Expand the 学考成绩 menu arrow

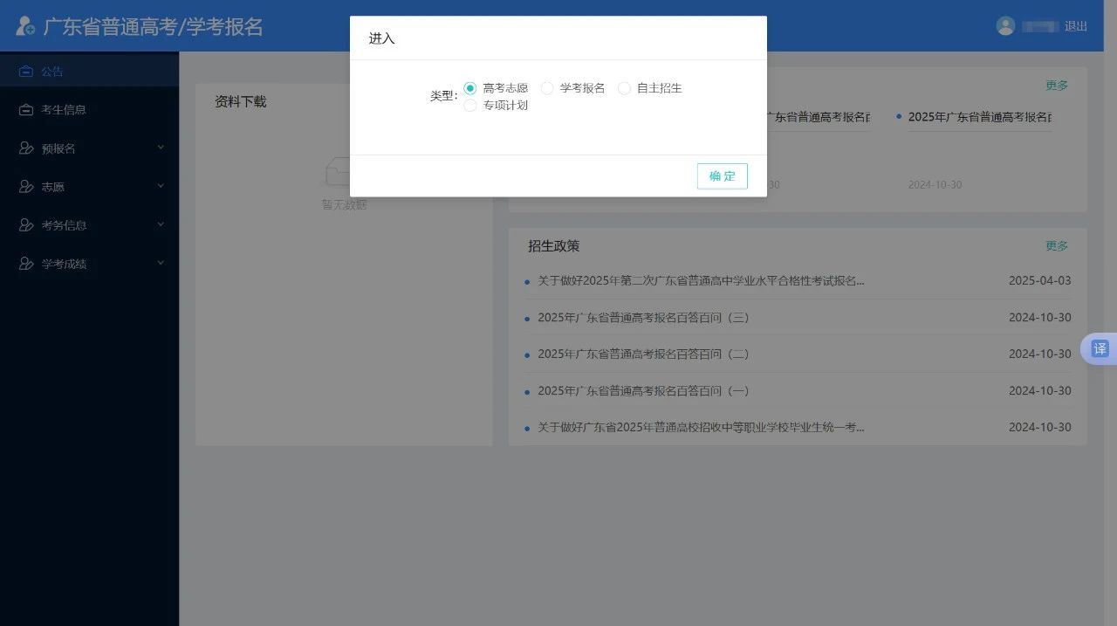[x=161, y=263]
